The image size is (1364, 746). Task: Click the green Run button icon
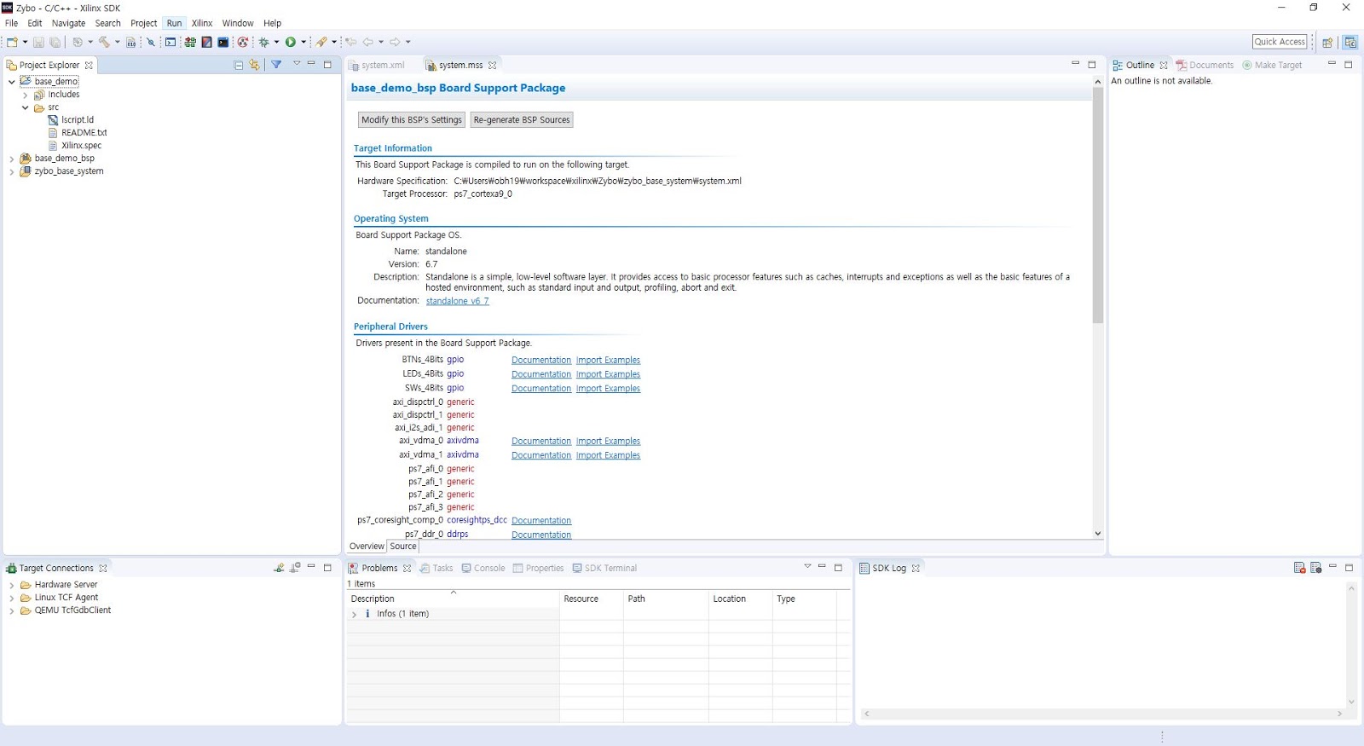coord(291,42)
